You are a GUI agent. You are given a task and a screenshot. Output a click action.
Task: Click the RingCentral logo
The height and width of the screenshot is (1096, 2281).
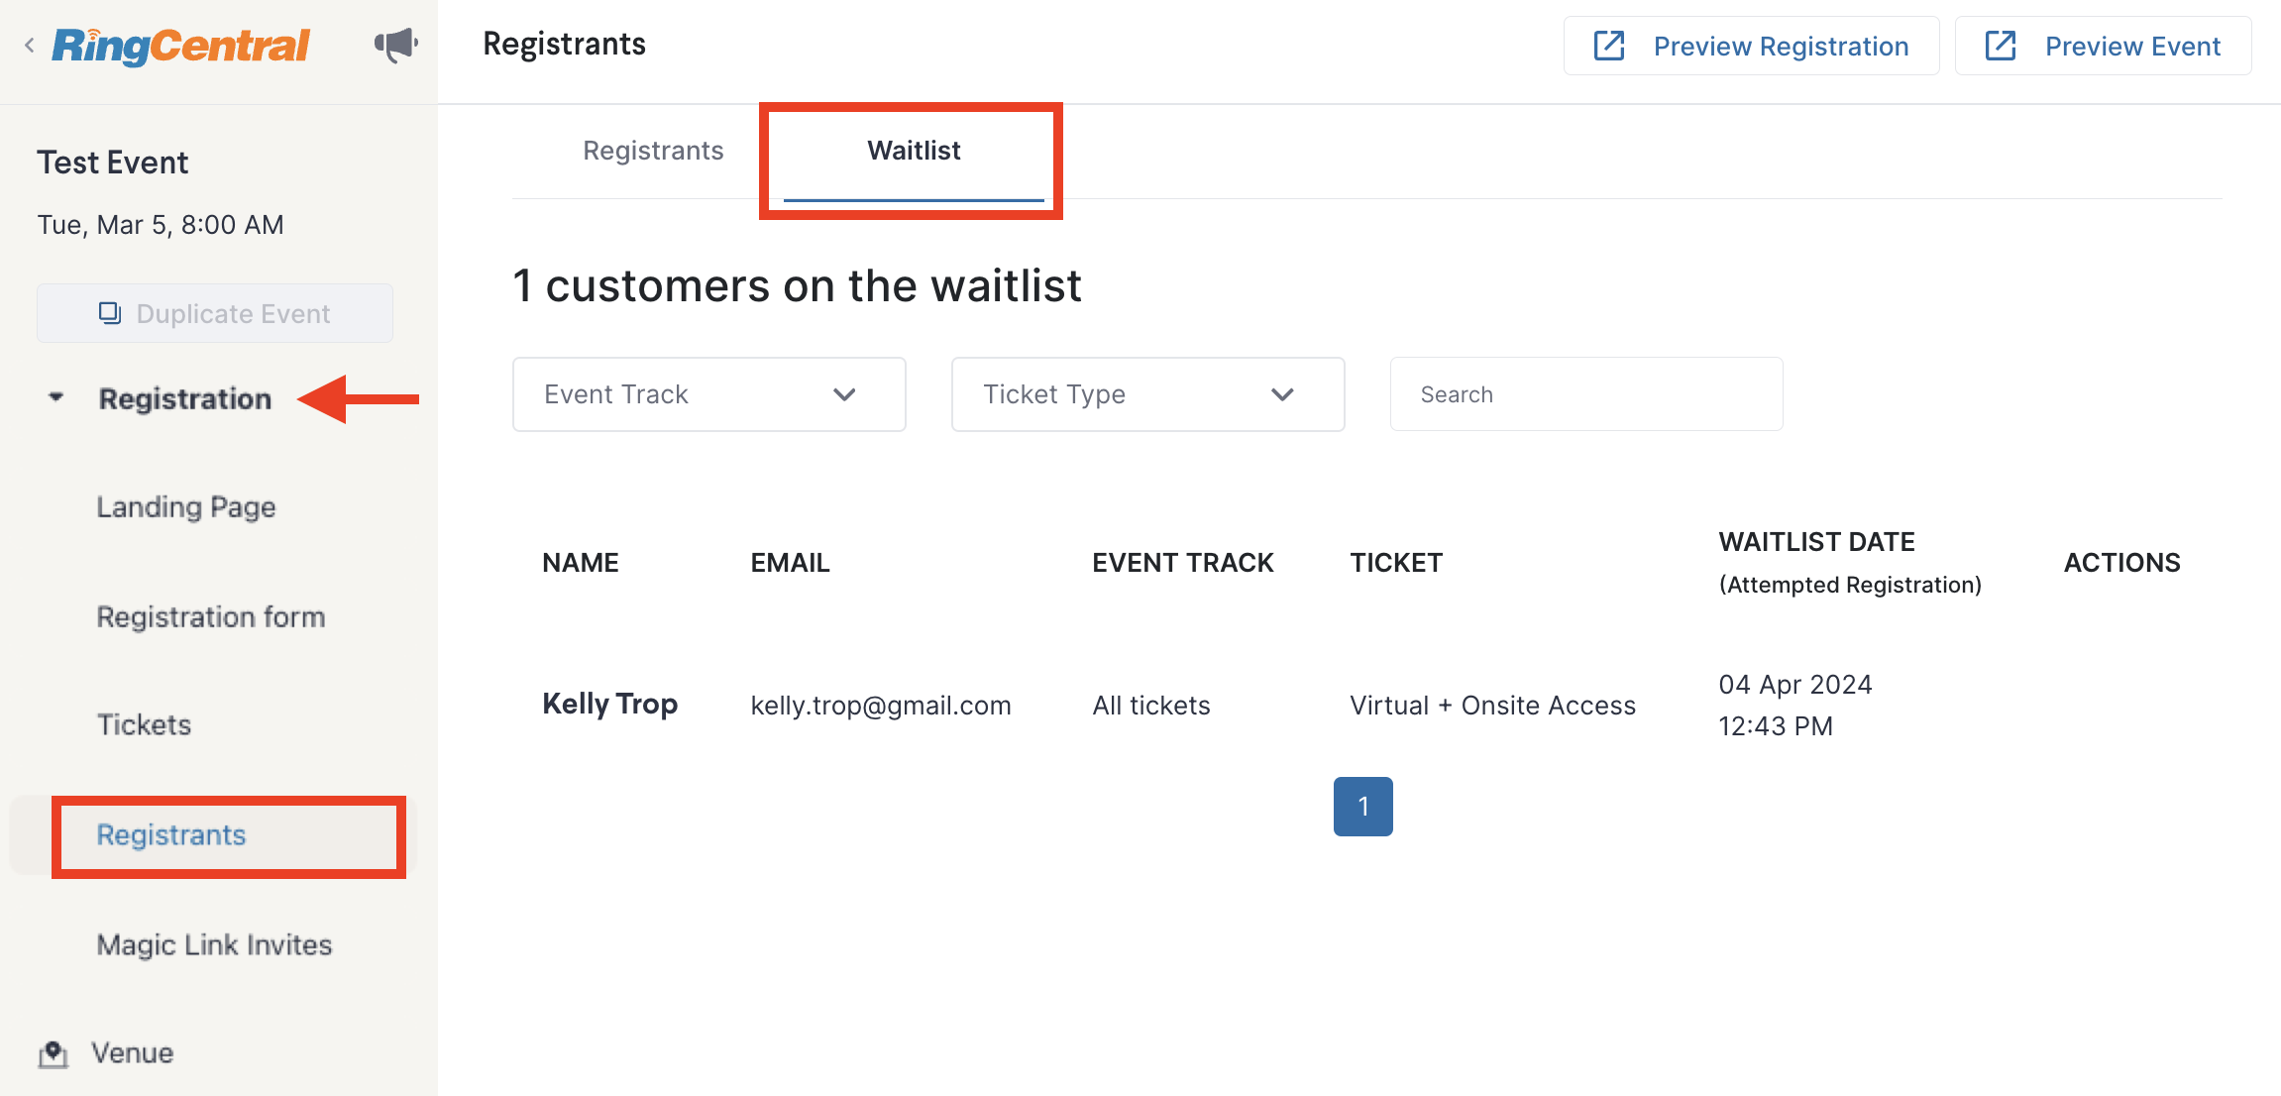[181, 46]
